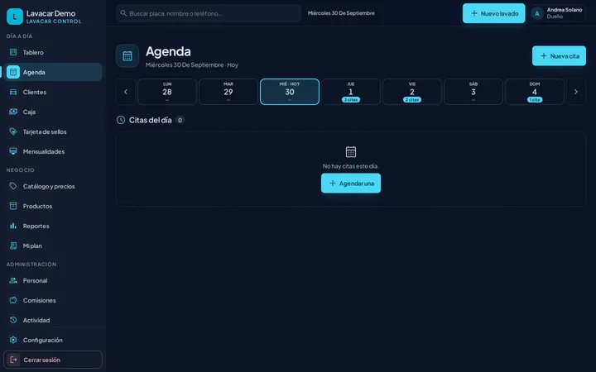The width and height of the screenshot is (596, 372).
Task: Click the Configuración gear icon
Action: [x=13, y=340]
